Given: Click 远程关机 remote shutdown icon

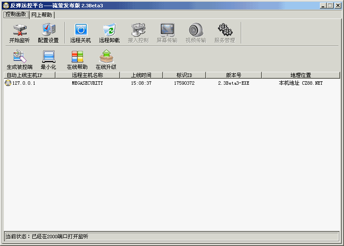Looking at the screenshot, I should [80, 33].
